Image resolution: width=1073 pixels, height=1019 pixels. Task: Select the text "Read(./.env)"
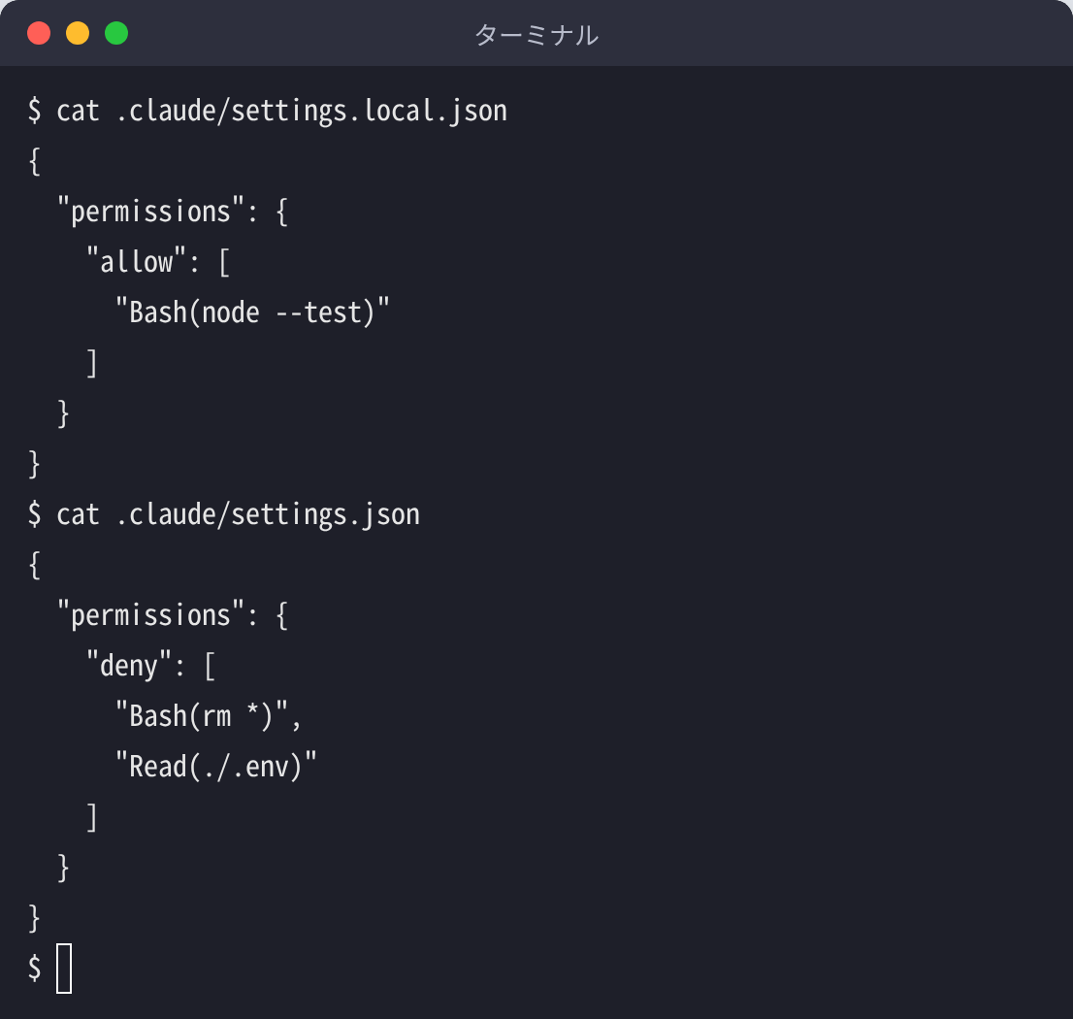216,767
